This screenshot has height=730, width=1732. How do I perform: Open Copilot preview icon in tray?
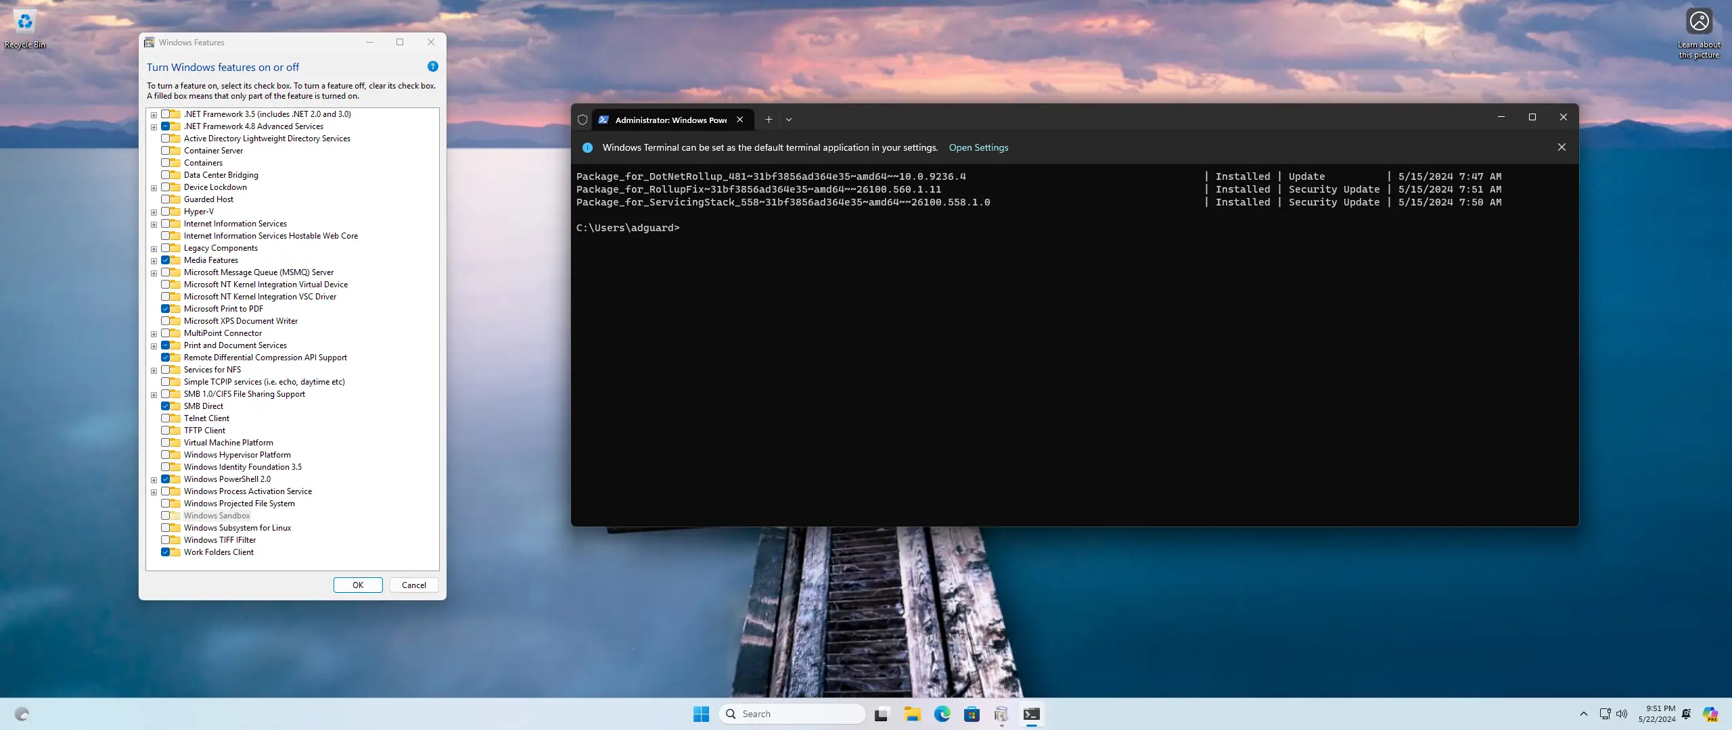point(1710,714)
